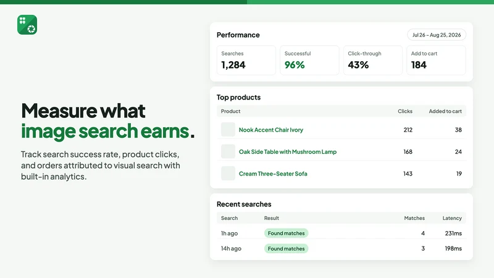The height and width of the screenshot is (278, 494).
Task: Click the Matches column header
Action: (x=414, y=218)
